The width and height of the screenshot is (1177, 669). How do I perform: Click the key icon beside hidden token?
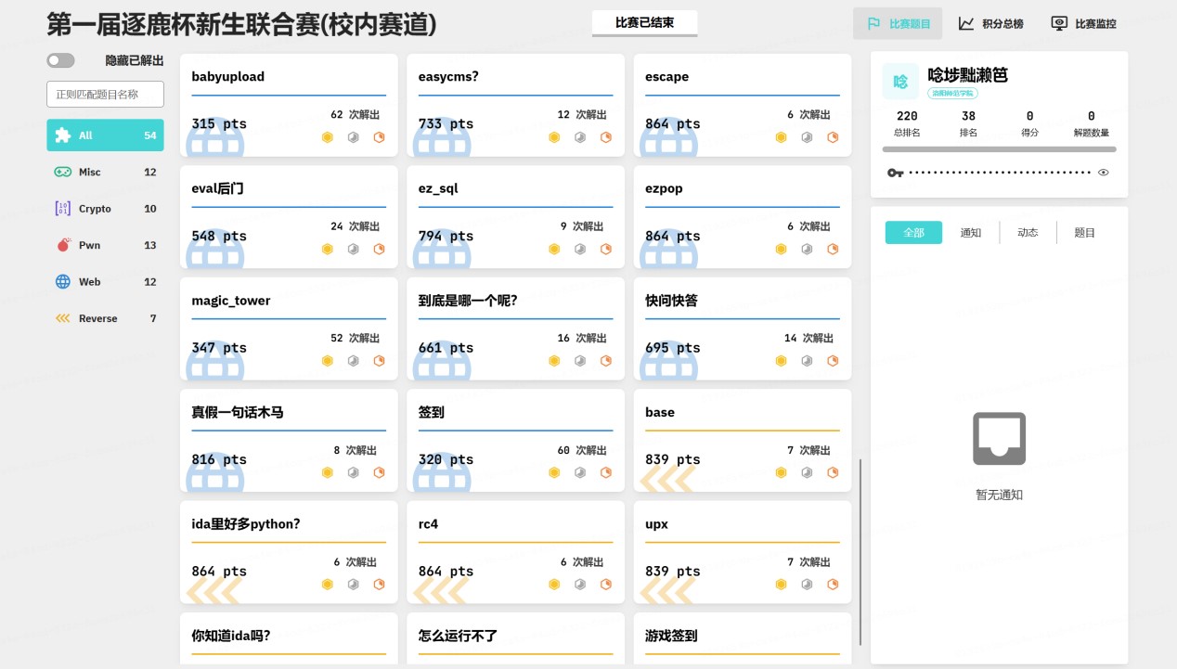pyautogui.click(x=895, y=173)
